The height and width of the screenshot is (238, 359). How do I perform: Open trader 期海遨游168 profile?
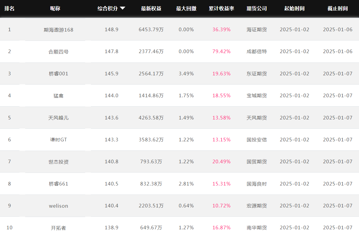click(58, 30)
